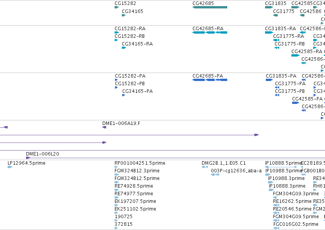Select the CG31835 gene label
Viewport: 325px width, 230px height.
[x=276, y=3]
